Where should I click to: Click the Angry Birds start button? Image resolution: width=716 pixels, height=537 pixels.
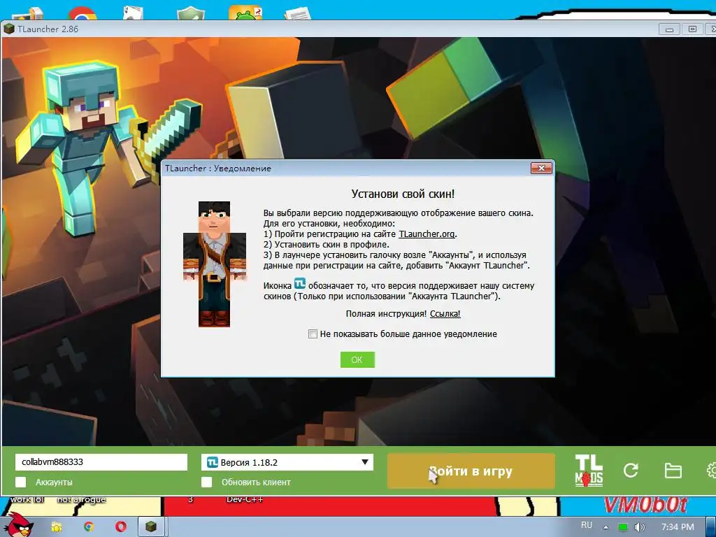[x=19, y=525]
